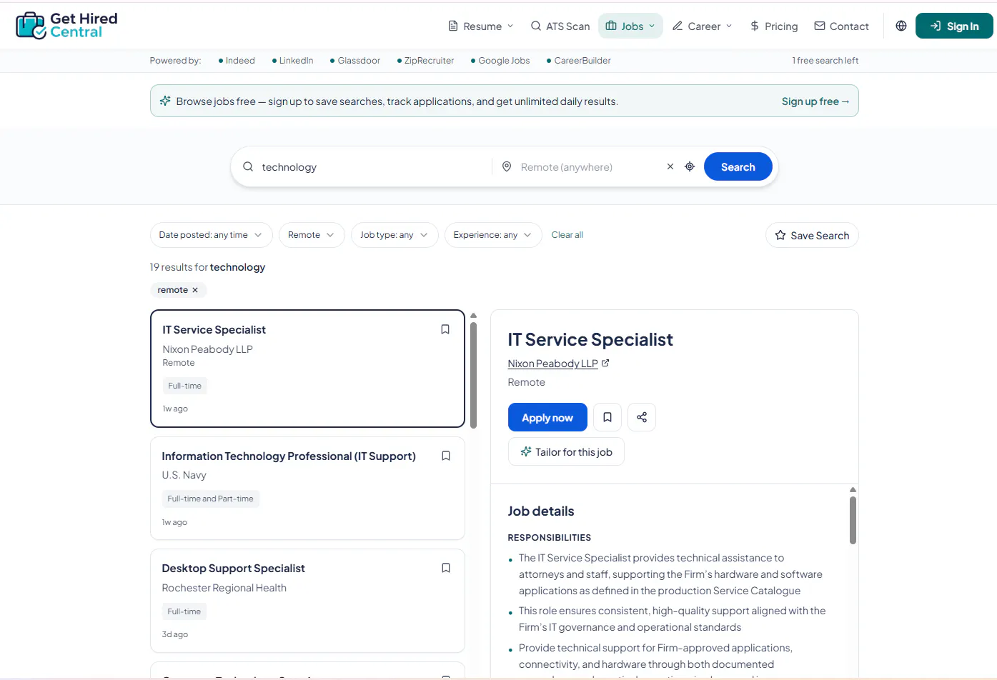Share the IT Service Specialist job
The image size is (997, 680).
[642, 417]
